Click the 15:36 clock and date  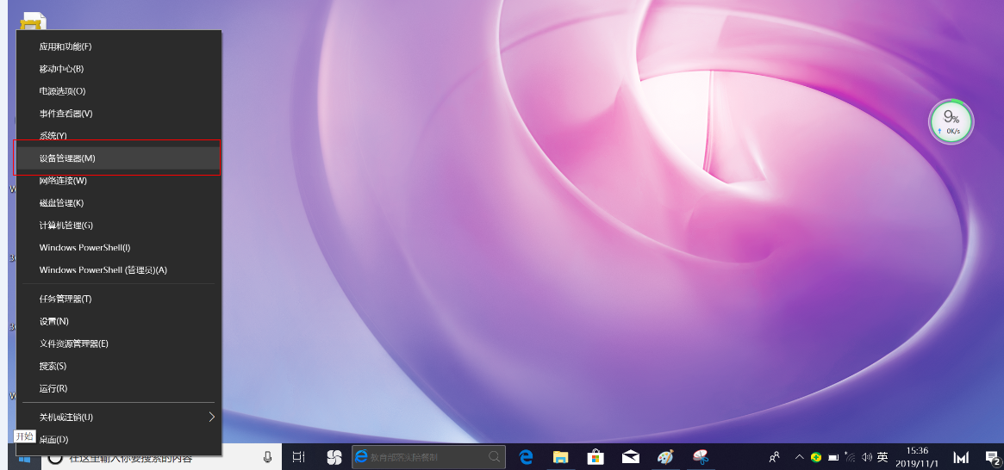coord(918,457)
